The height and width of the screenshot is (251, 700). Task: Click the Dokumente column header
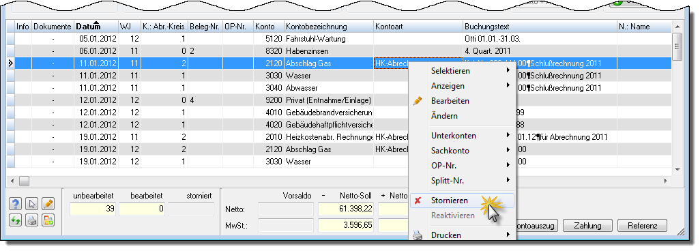click(x=53, y=27)
